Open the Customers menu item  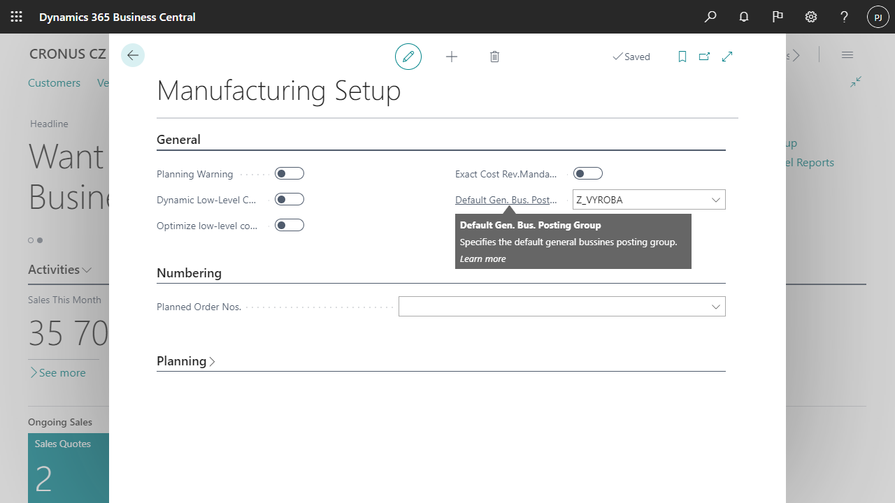coord(54,82)
